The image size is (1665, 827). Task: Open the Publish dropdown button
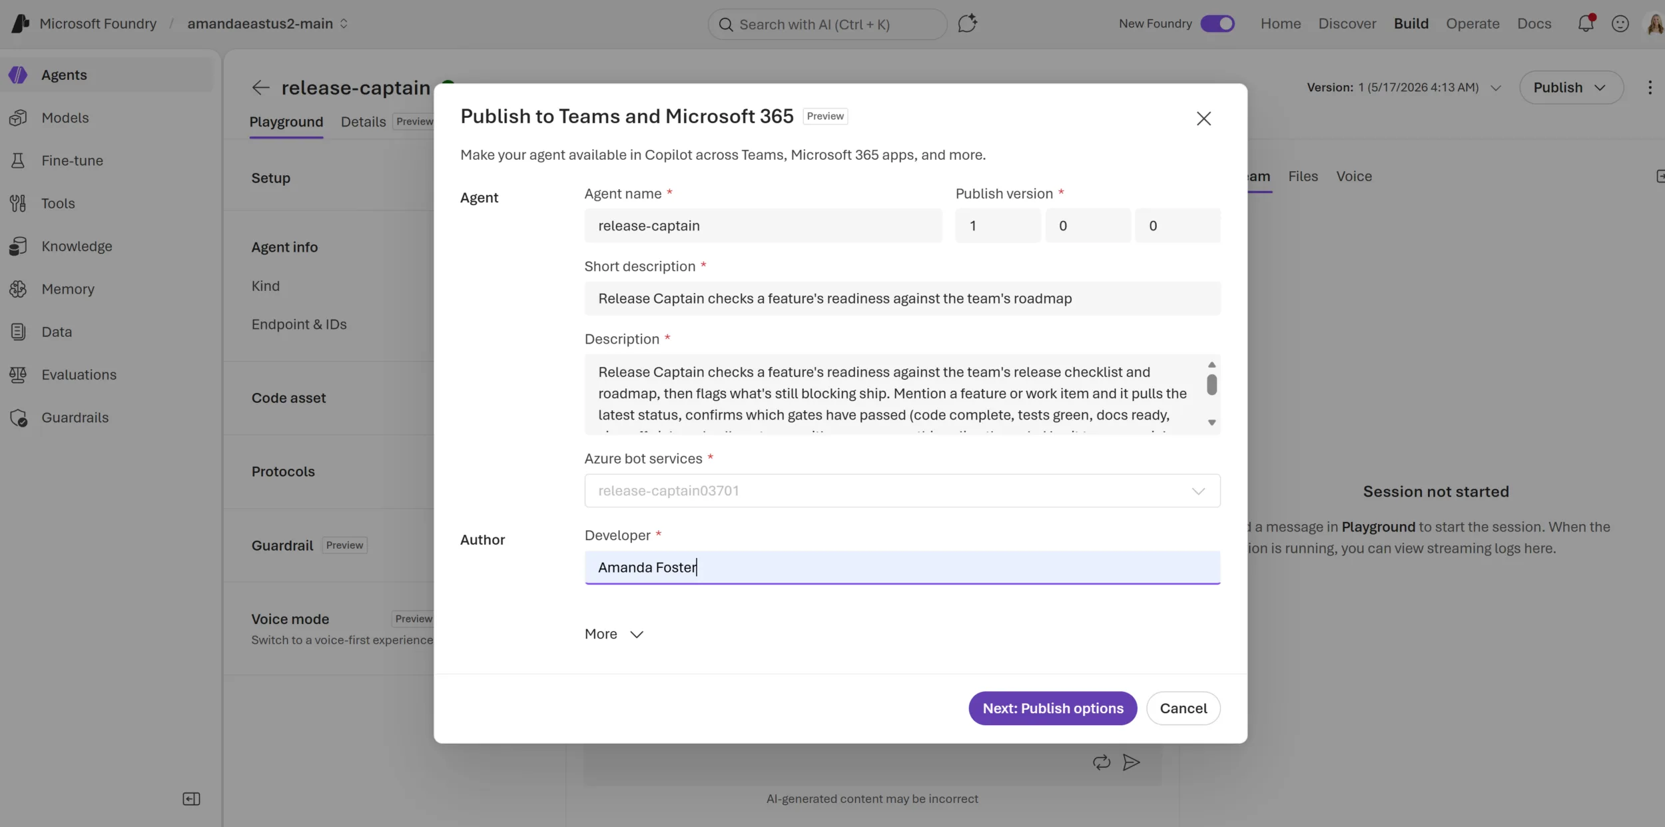point(1570,87)
